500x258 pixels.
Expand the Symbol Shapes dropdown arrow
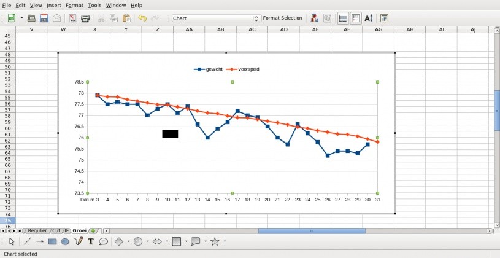coord(147,241)
